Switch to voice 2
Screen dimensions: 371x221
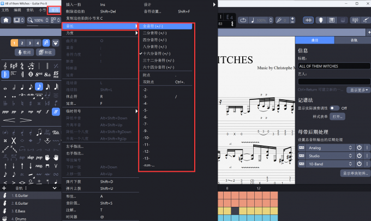[x=22, y=43]
